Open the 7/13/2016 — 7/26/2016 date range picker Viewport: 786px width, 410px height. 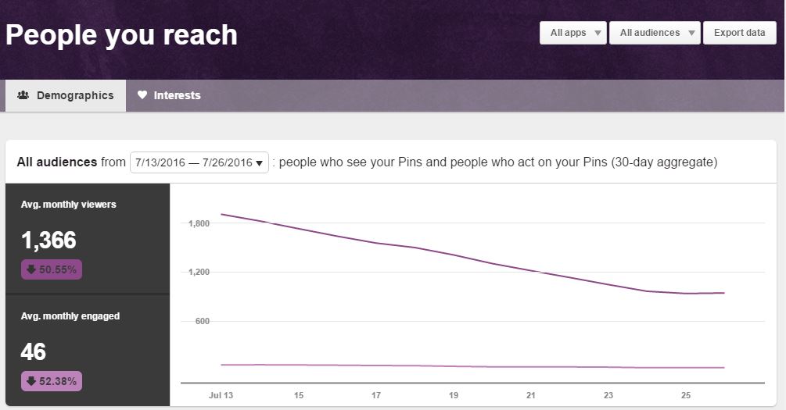(199, 162)
